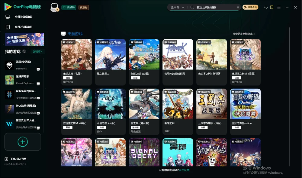This screenshot has width=302, height=178.
Task: Open the 星之翼(港台服) game card
Action: [x=144, y=112]
